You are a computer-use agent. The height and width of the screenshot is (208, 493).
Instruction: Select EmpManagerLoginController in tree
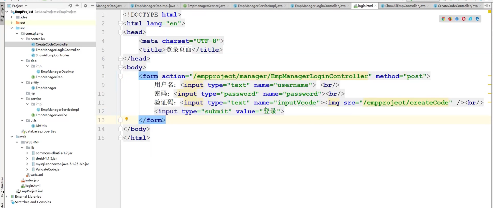coord(58,50)
